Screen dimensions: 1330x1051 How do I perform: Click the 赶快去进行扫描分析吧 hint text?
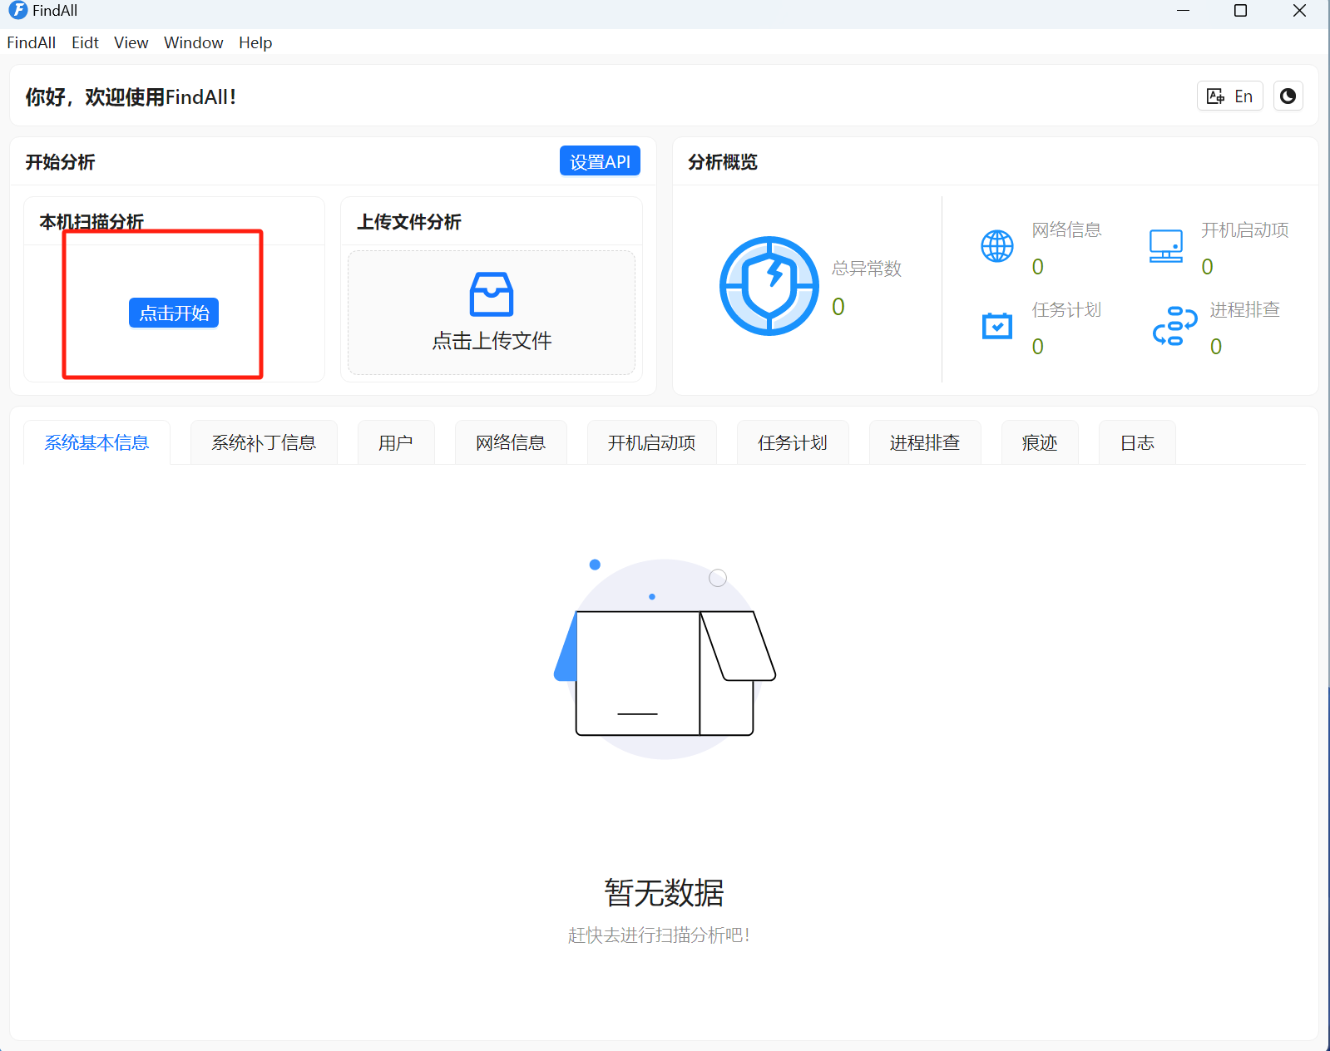pos(659,935)
